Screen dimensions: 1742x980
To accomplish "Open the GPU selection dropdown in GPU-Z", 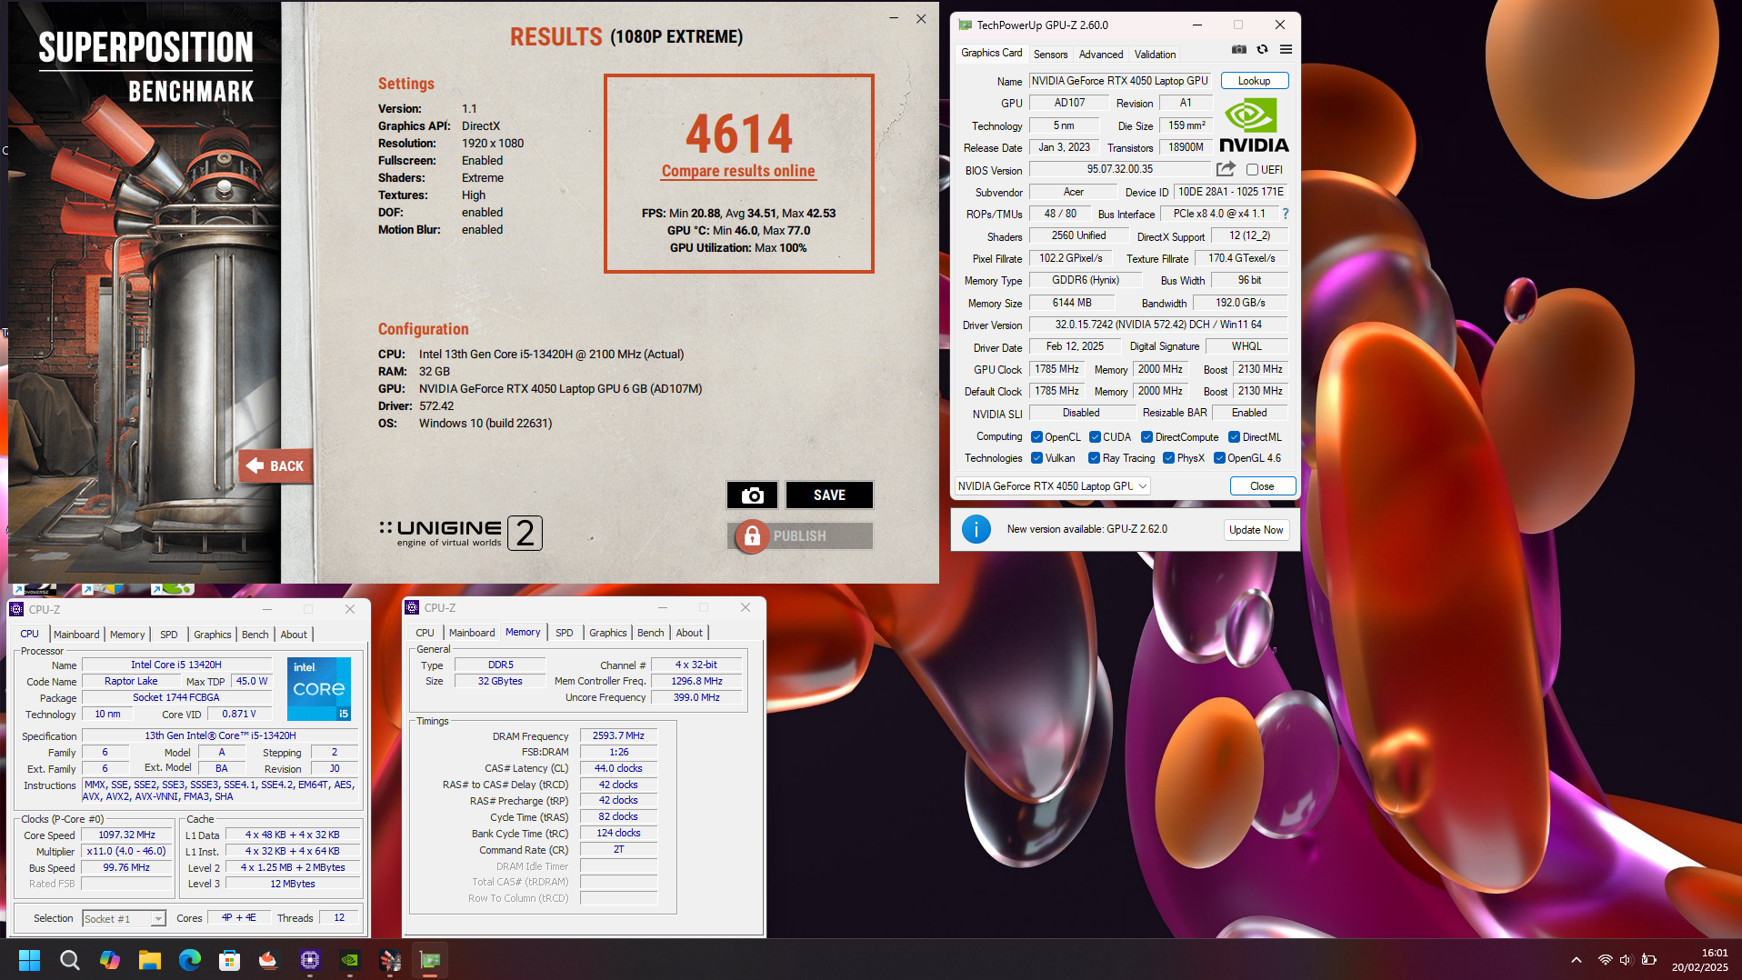I will 1053,486.
